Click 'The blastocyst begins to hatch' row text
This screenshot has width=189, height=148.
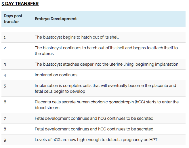(77, 37)
